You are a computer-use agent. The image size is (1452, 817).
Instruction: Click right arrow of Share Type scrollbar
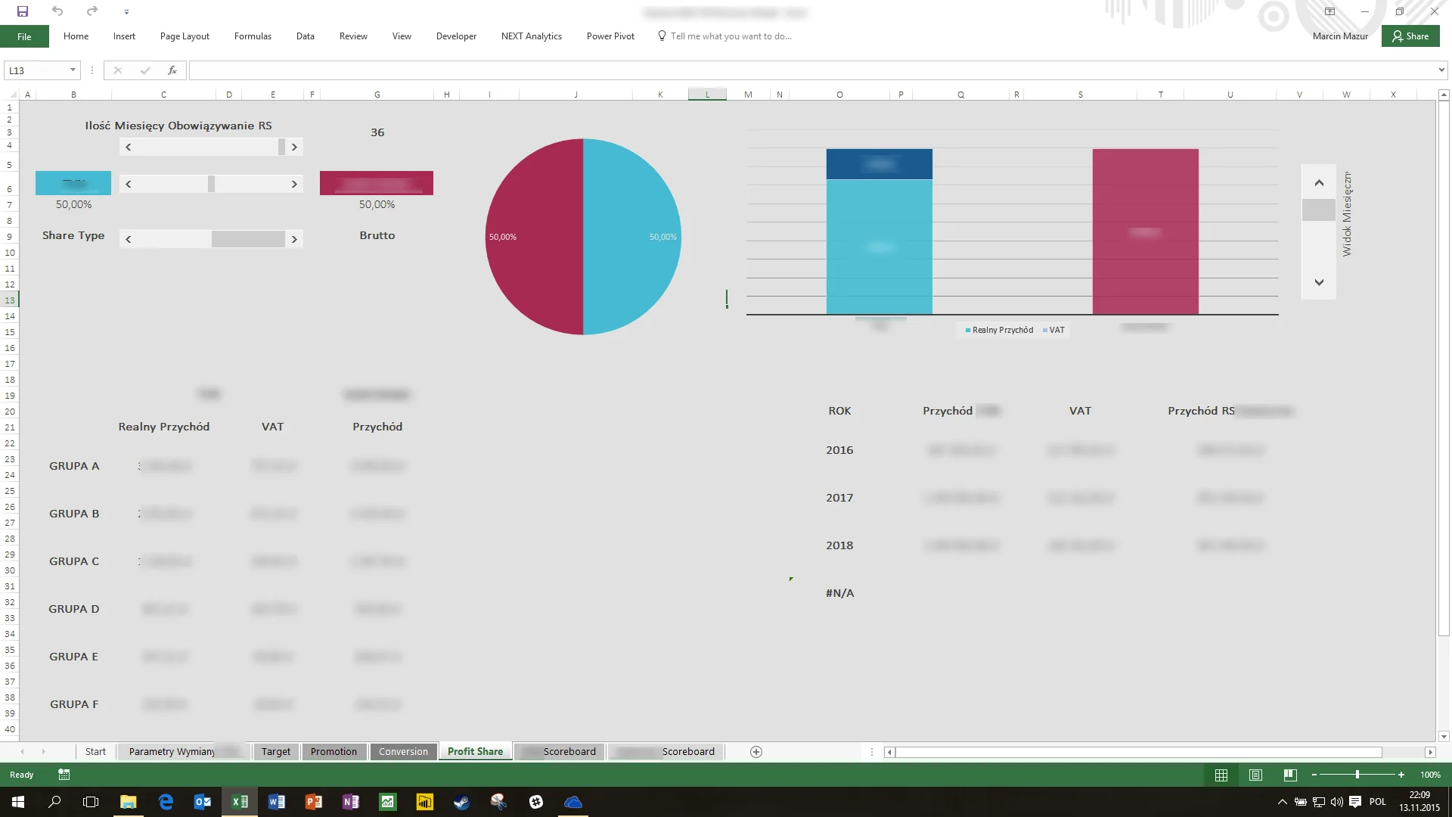(x=294, y=239)
